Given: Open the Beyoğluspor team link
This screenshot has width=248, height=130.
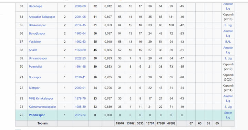Looking at the screenshot, I should 37,34.
